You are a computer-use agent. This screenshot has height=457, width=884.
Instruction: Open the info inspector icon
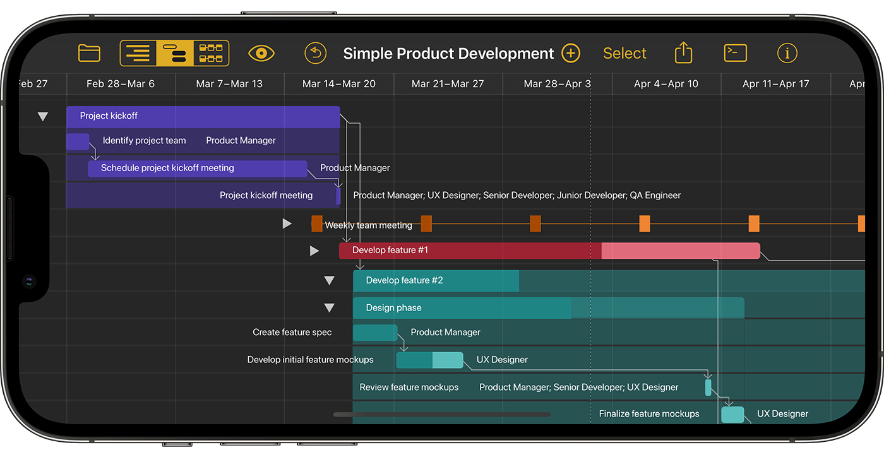point(787,53)
